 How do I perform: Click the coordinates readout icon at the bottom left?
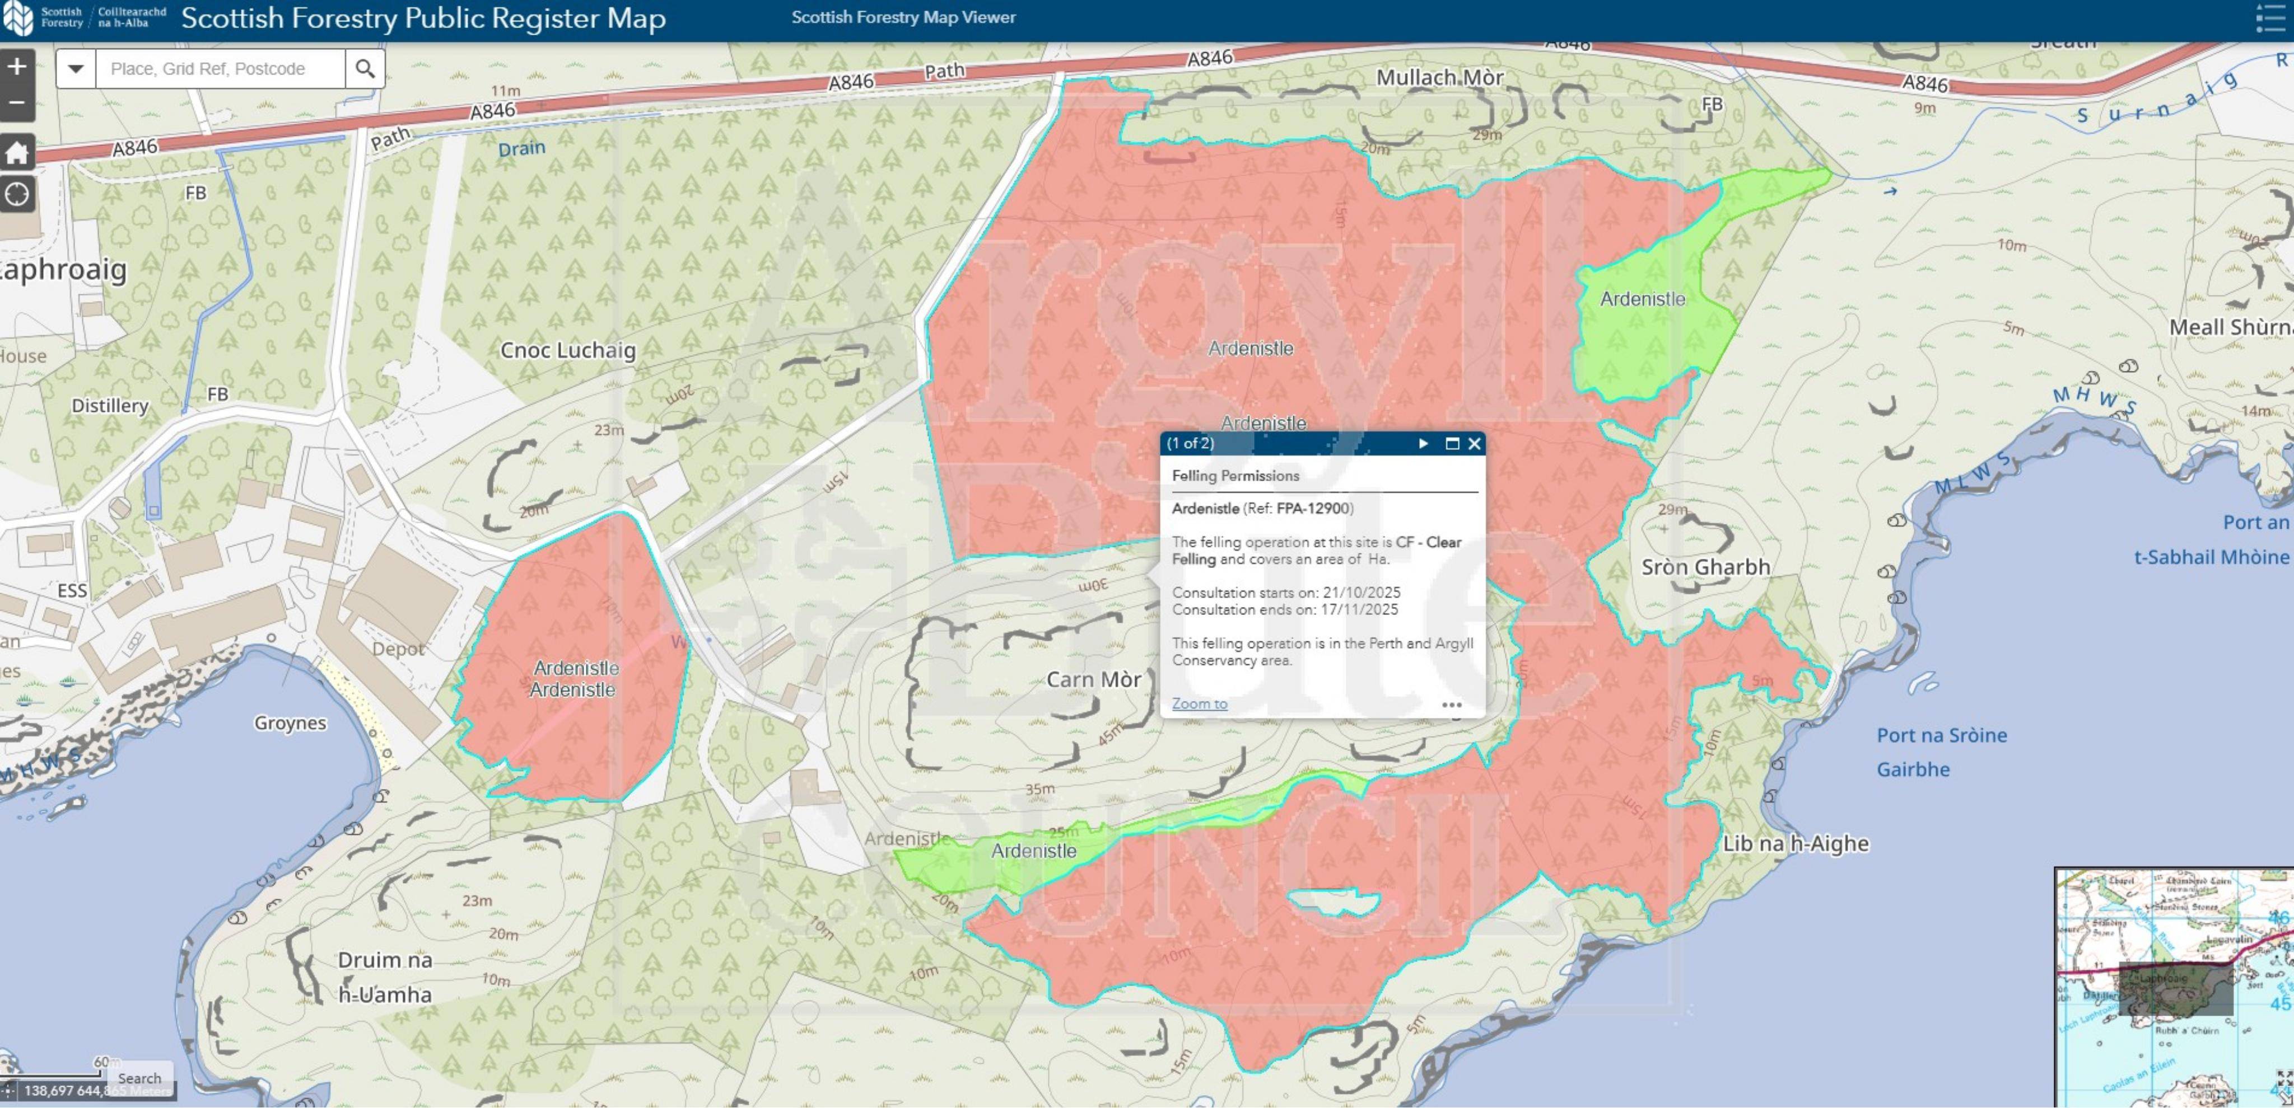(x=8, y=1090)
